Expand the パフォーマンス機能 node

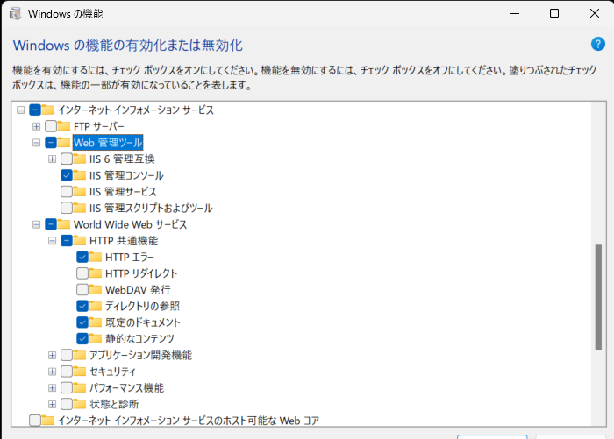pyautogui.click(x=52, y=388)
